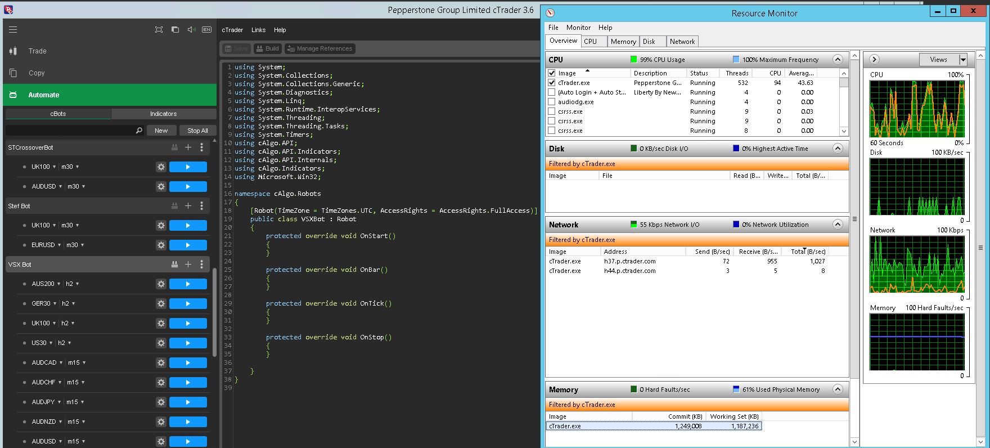This screenshot has height=448, width=990.
Task: Start the AUDJPY m15 cBot instance
Action: (x=188, y=402)
